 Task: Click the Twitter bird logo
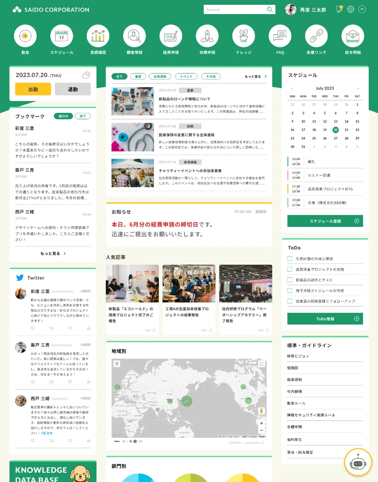20,278
